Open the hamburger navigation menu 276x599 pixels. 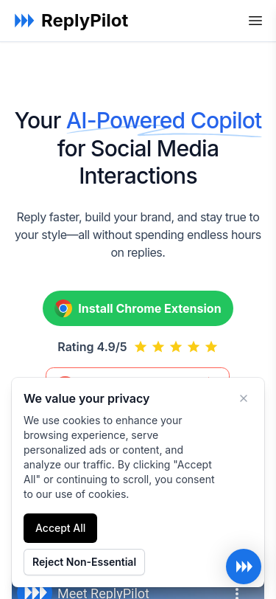point(255,21)
